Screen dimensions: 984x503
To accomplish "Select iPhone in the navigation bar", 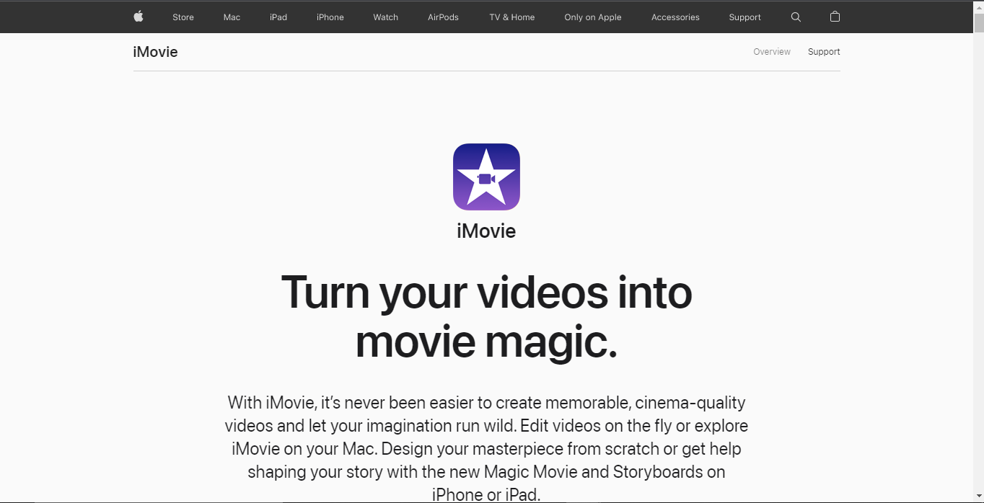I will pos(330,17).
